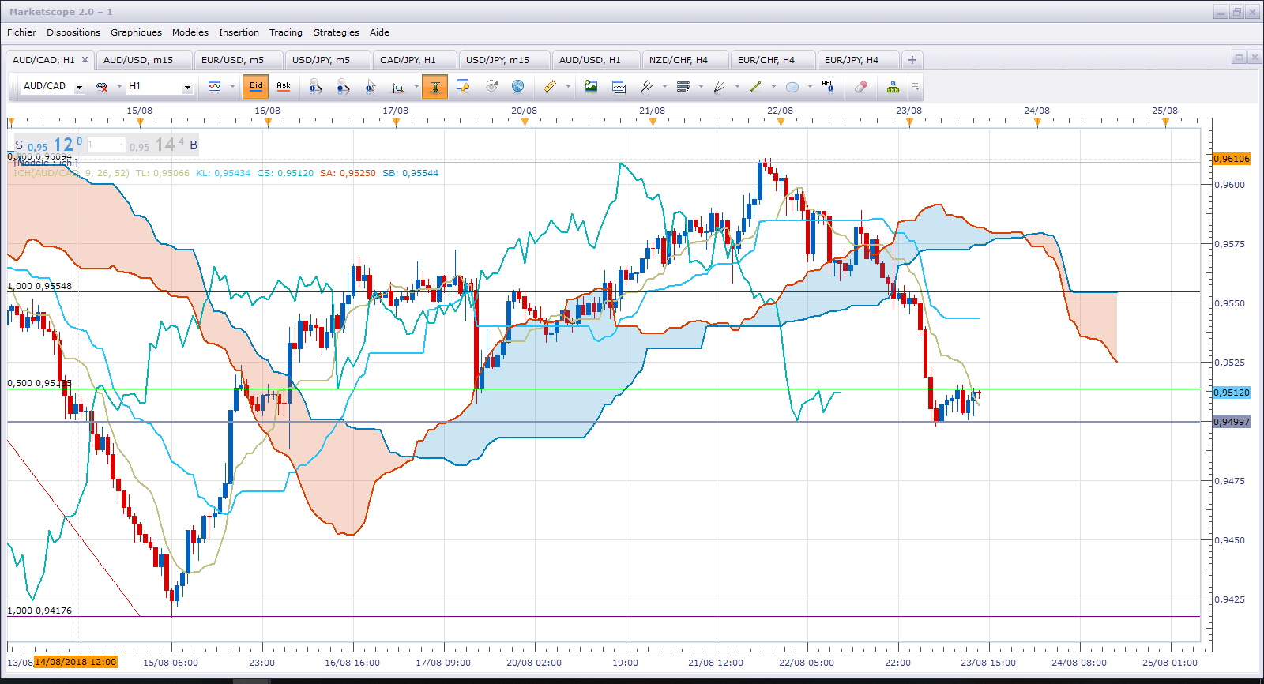Select the ABC text label tool
Image resolution: width=1264 pixels, height=684 pixels.
point(828,87)
